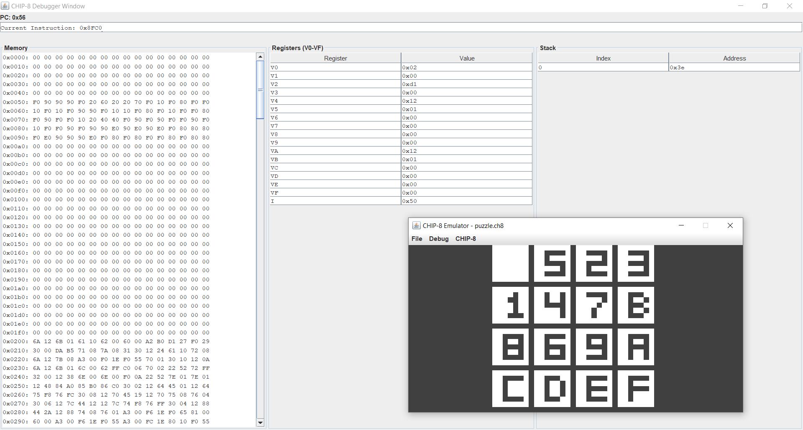This screenshot has width=803, height=430.
Task: Click puzzle tile showing 7
Action: [x=594, y=305]
